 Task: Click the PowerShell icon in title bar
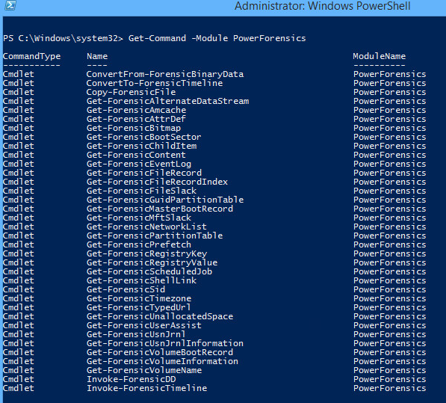click(x=10, y=5)
